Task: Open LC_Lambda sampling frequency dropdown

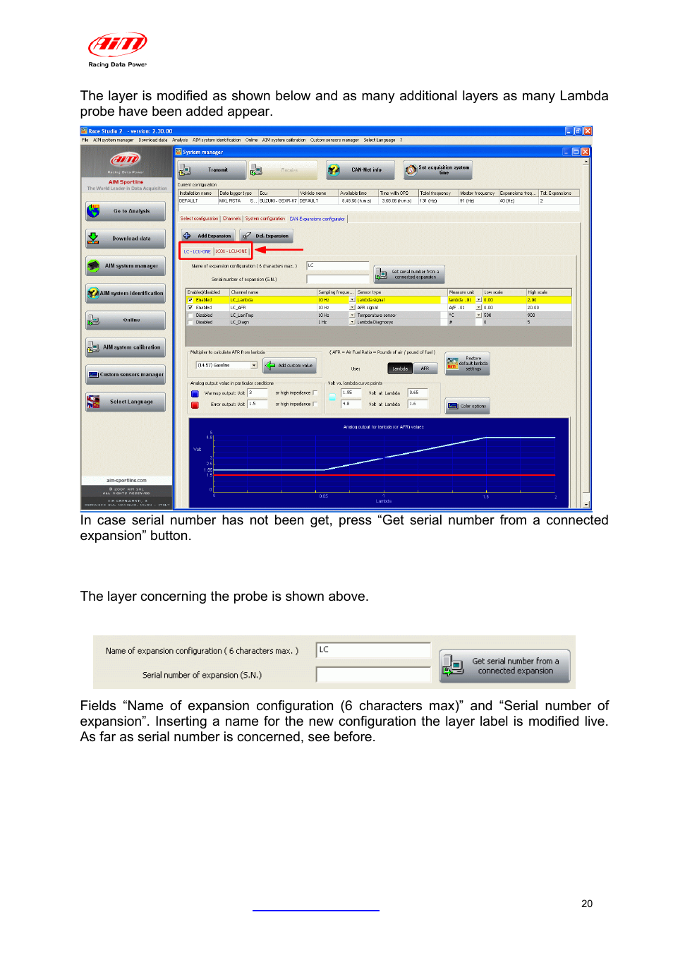Action: [x=352, y=300]
